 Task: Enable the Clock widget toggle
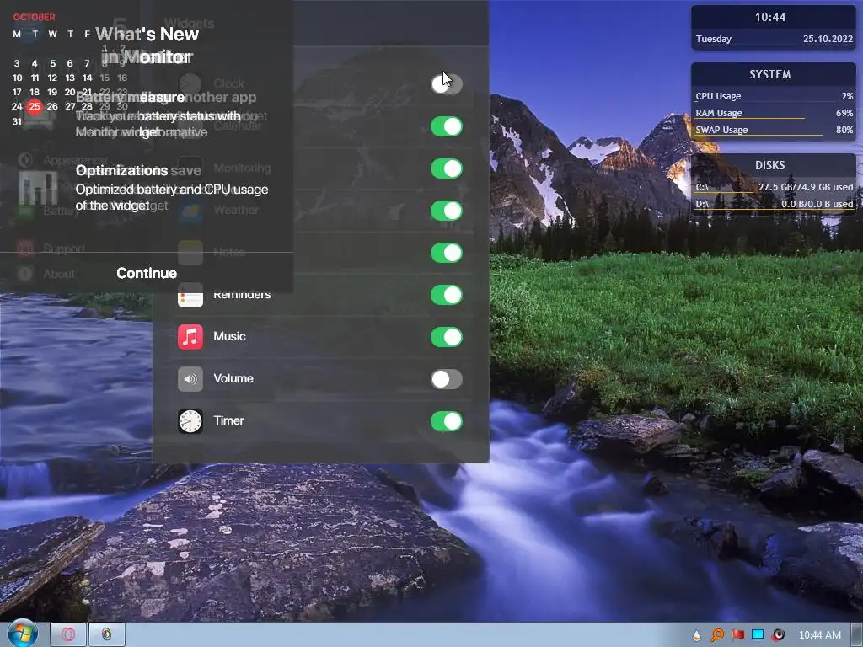[447, 84]
